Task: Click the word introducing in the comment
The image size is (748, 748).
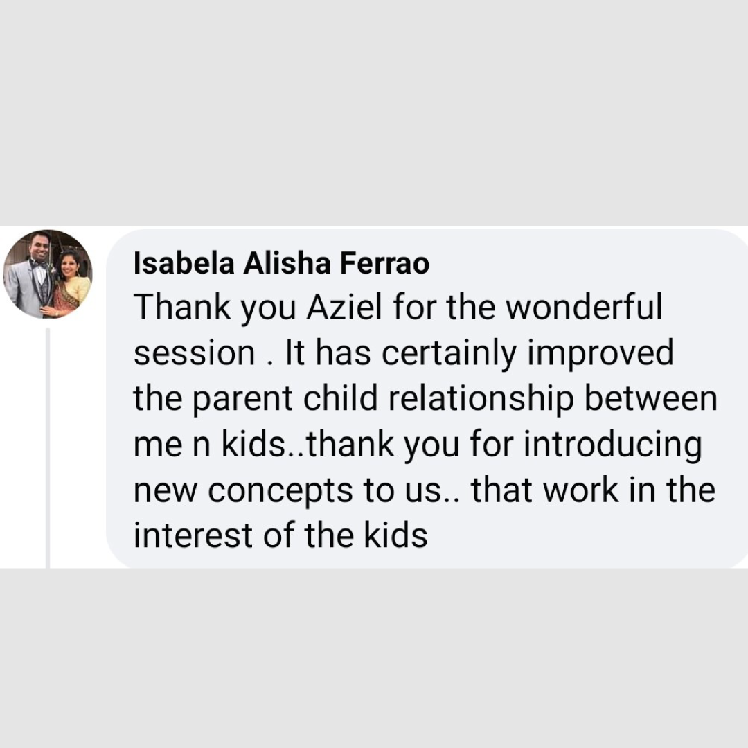Action: tap(612, 445)
